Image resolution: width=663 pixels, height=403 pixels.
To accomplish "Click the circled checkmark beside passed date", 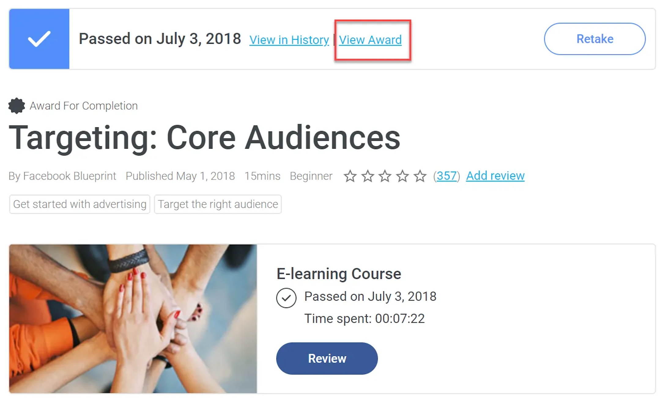I will (x=286, y=298).
